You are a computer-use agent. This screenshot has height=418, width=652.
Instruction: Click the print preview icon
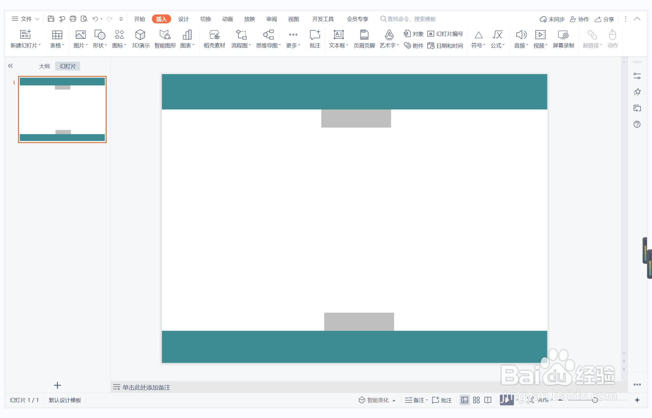84,19
